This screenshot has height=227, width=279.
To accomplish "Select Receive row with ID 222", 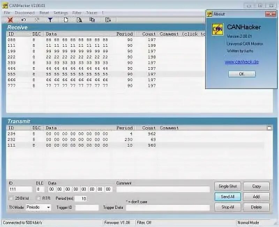I will click(x=105, y=57).
